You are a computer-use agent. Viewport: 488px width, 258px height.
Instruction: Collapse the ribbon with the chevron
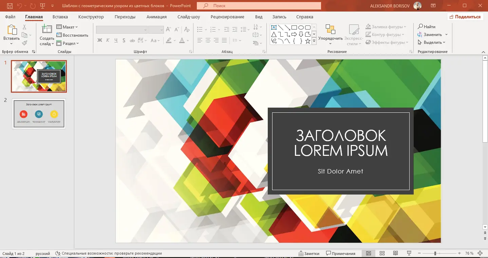pyautogui.click(x=484, y=52)
